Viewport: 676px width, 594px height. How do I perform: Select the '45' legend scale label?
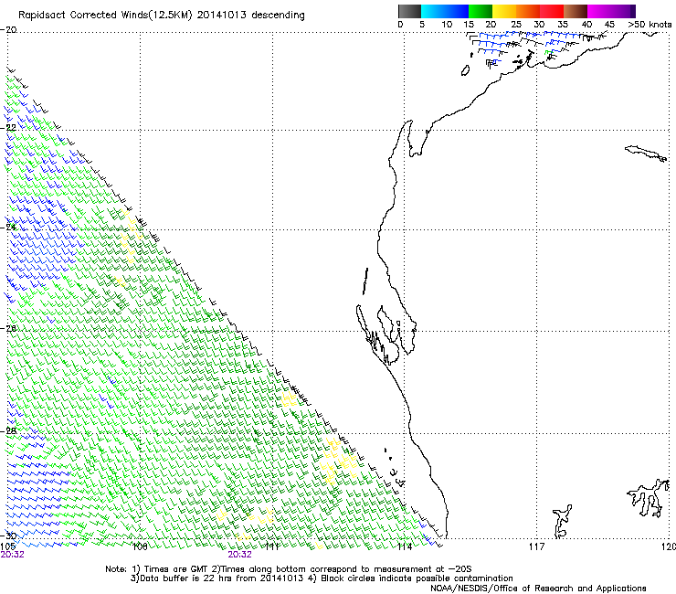click(609, 24)
